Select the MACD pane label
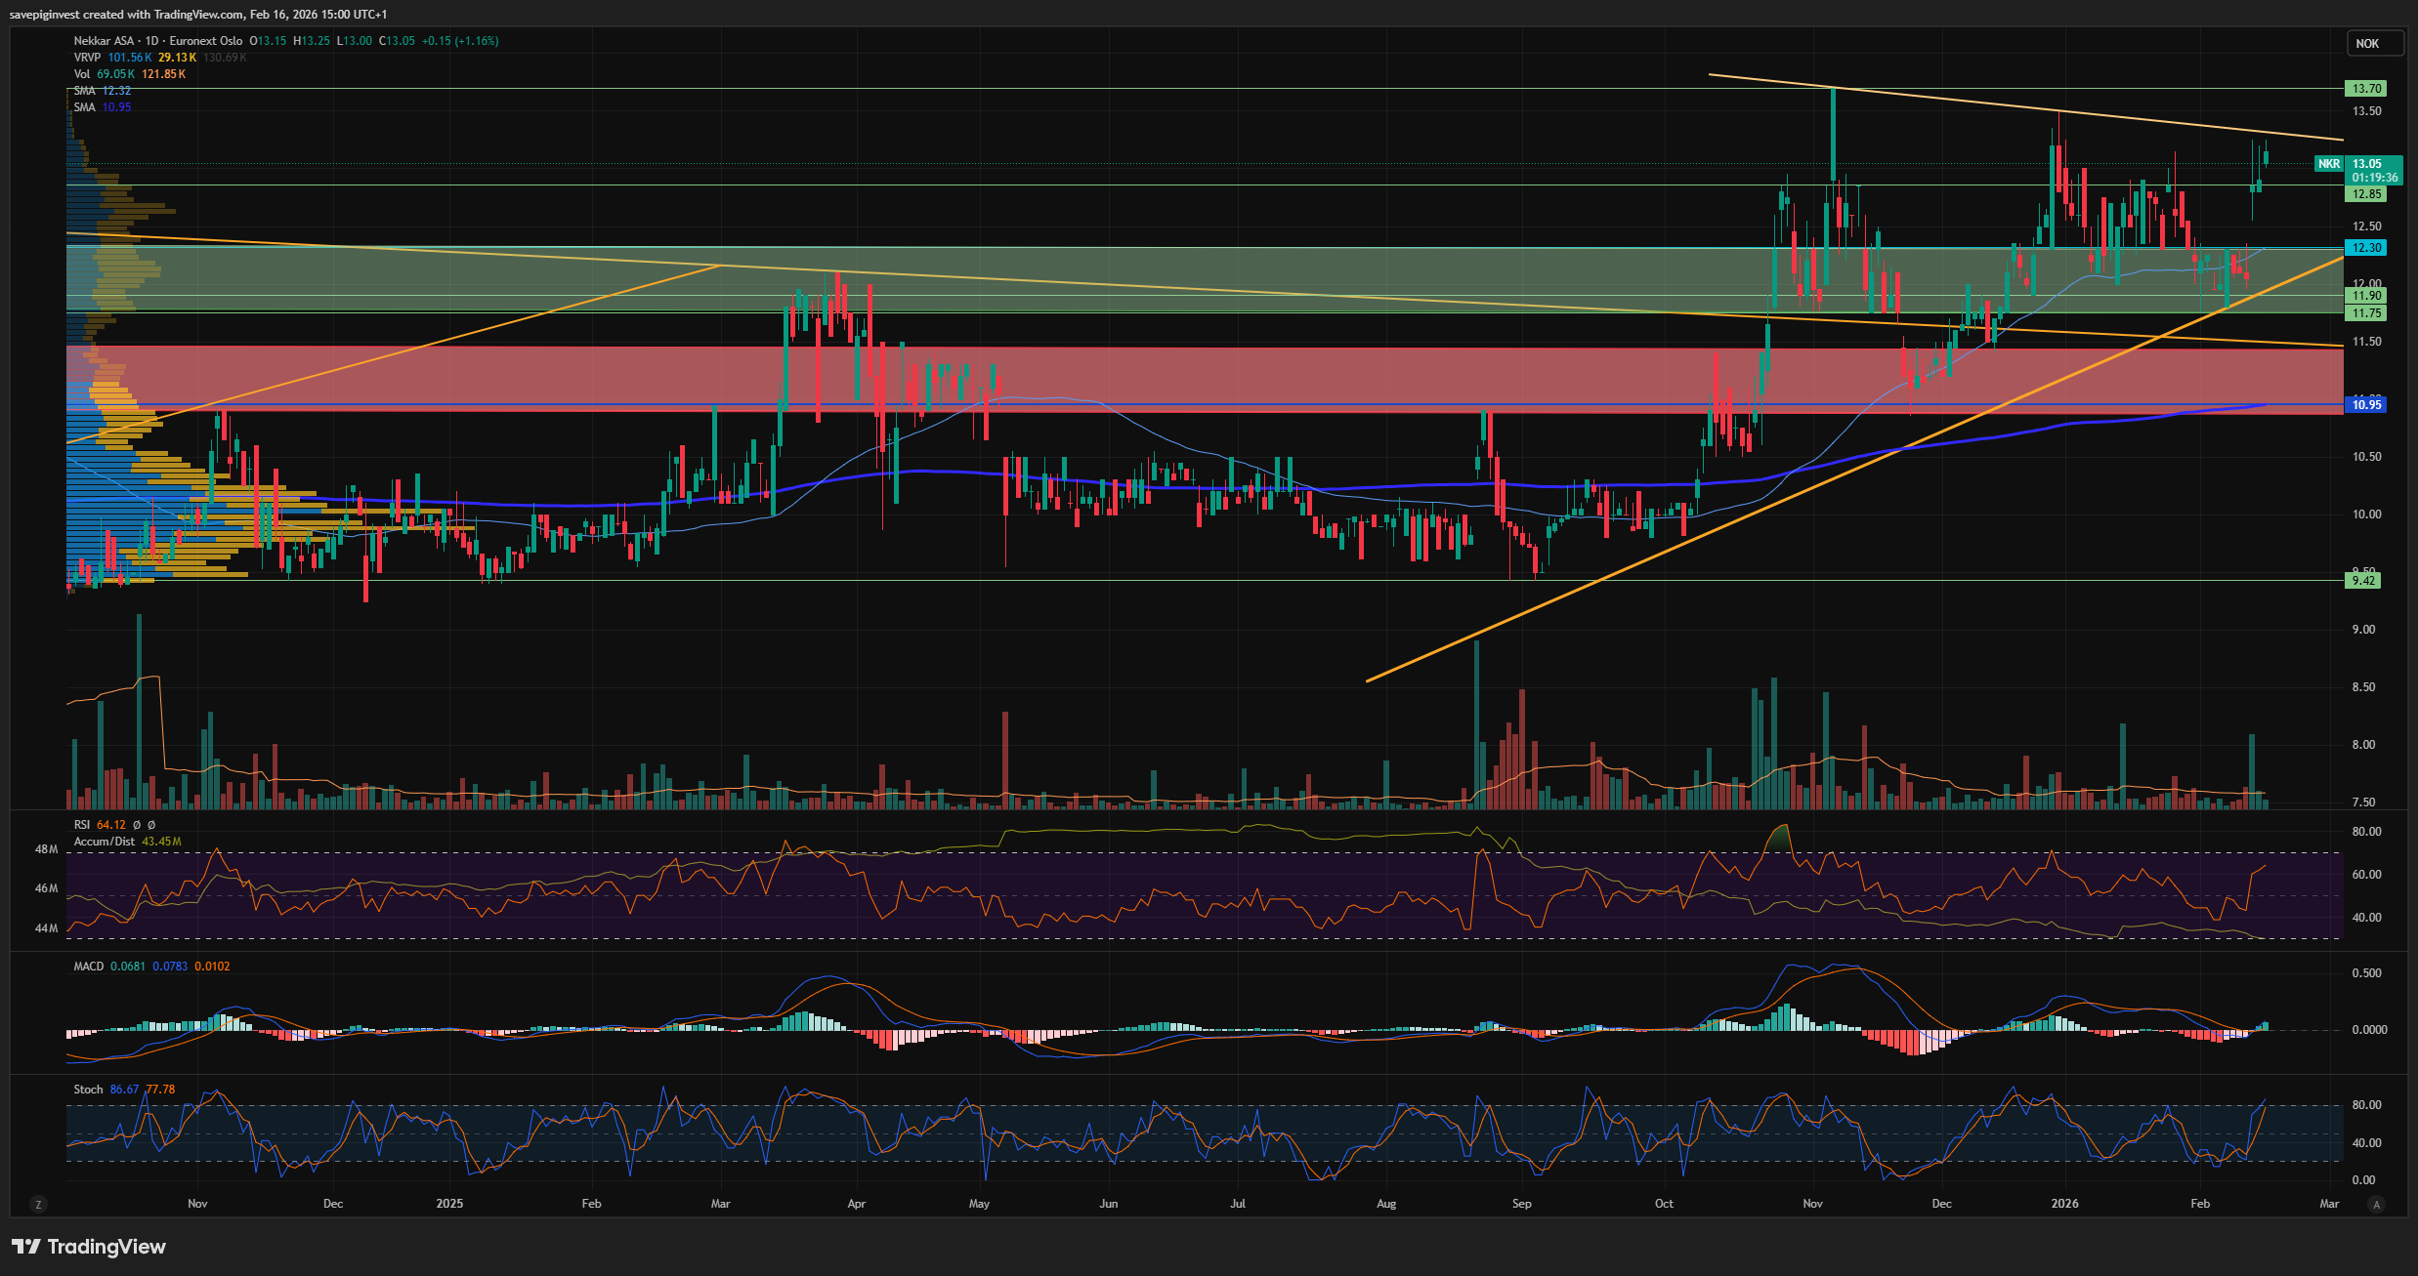This screenshot has width=2418, height=1276. (x=88, y=967)
